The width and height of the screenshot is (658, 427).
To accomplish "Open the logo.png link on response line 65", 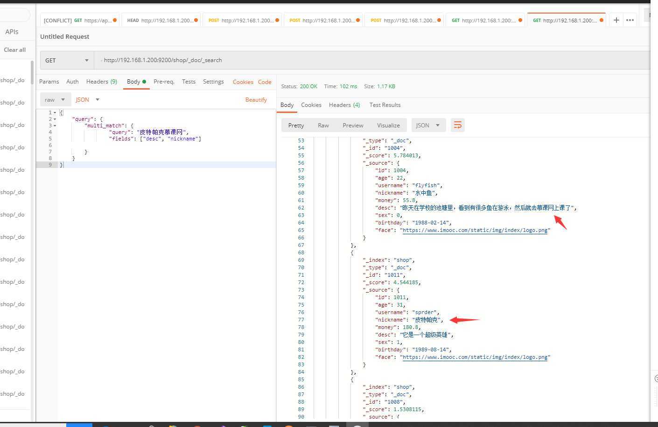I will pos(475,230).
